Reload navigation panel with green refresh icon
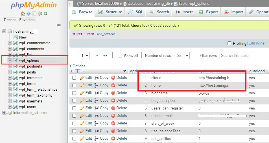 point(45,14)
